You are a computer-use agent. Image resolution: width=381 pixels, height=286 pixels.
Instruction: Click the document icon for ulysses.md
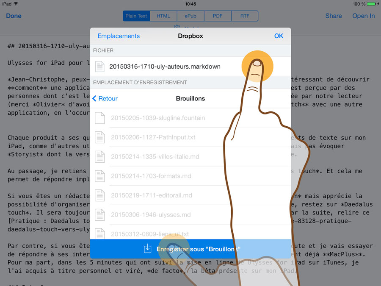pyautogui.click(x=99, y=215)
